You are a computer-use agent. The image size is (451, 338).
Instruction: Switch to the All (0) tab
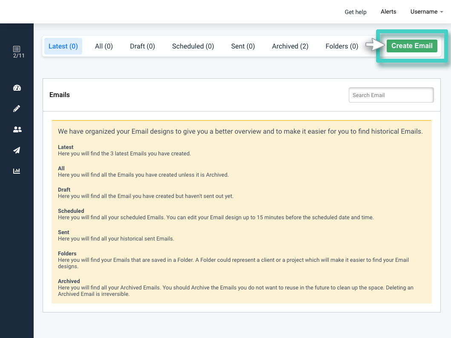pos(104,46)
